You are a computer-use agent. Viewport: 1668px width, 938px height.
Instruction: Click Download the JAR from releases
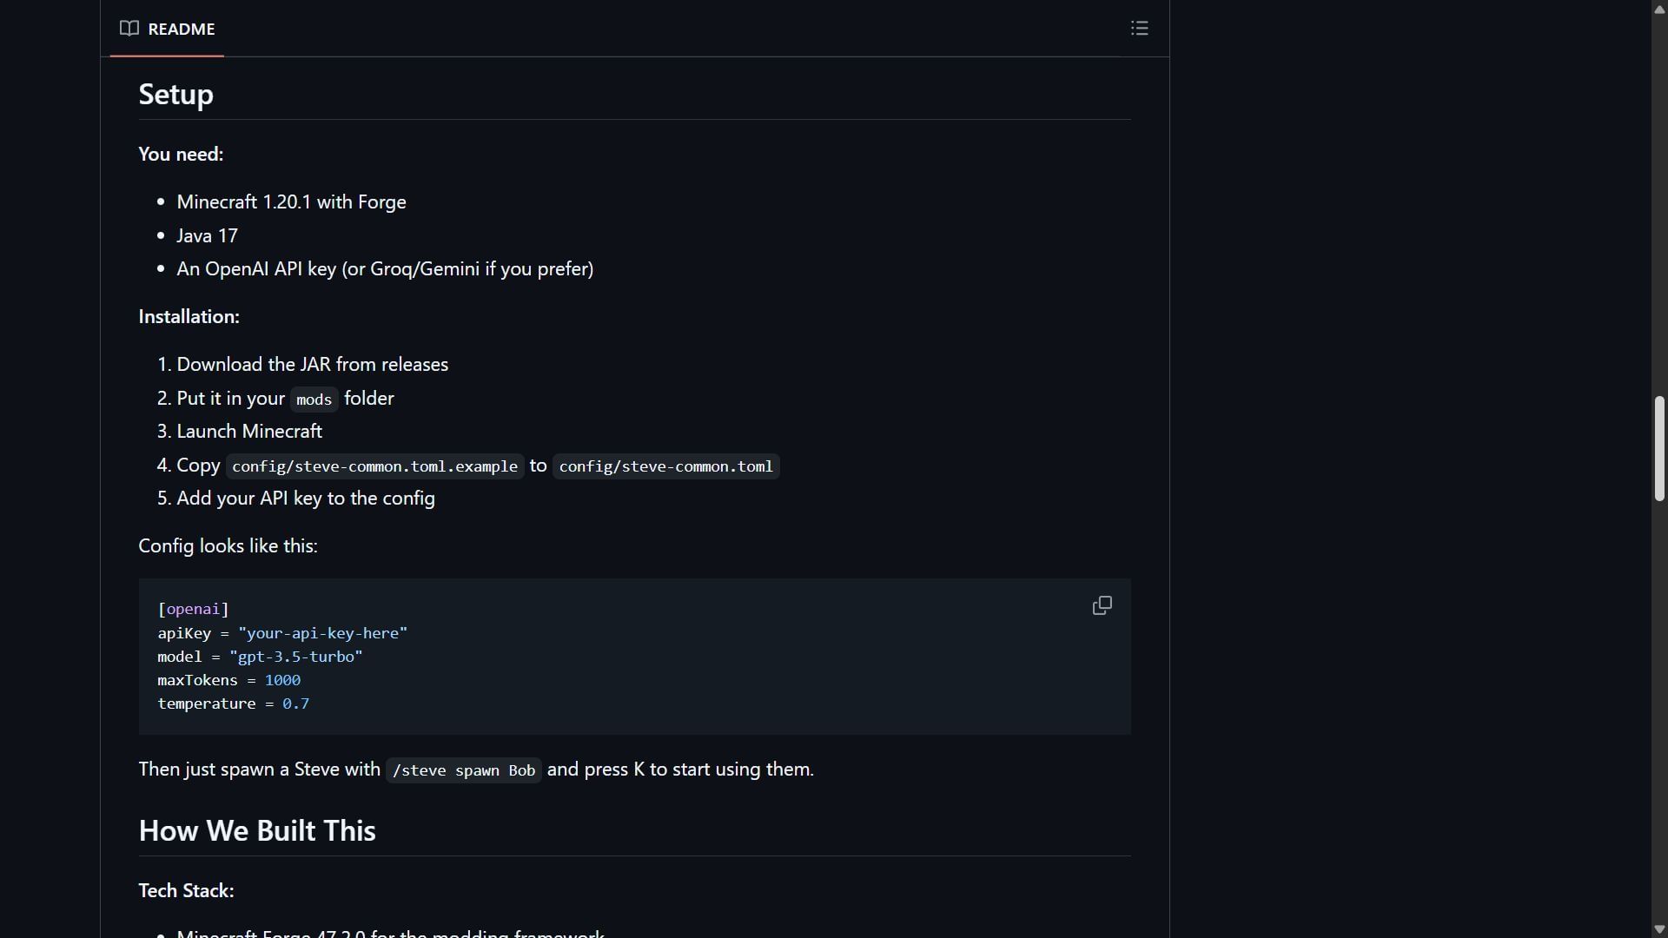312,364
